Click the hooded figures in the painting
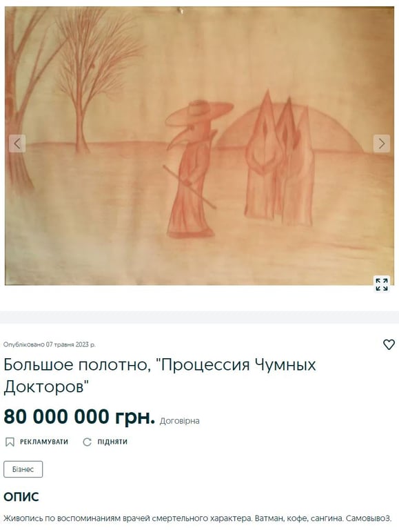Viewport: 399px width, 530px height. click(280, 159)
